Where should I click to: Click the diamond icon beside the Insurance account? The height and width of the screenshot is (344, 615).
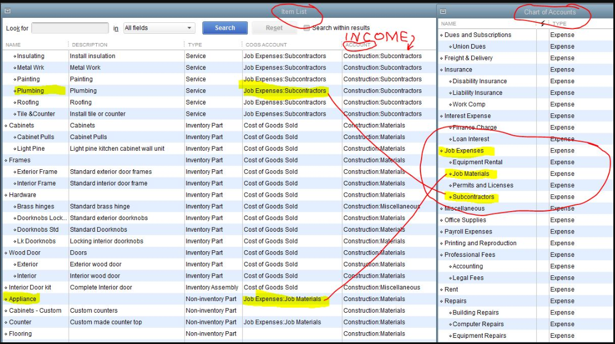coord(440,69)
